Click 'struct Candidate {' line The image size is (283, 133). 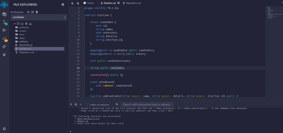(103, 22)
